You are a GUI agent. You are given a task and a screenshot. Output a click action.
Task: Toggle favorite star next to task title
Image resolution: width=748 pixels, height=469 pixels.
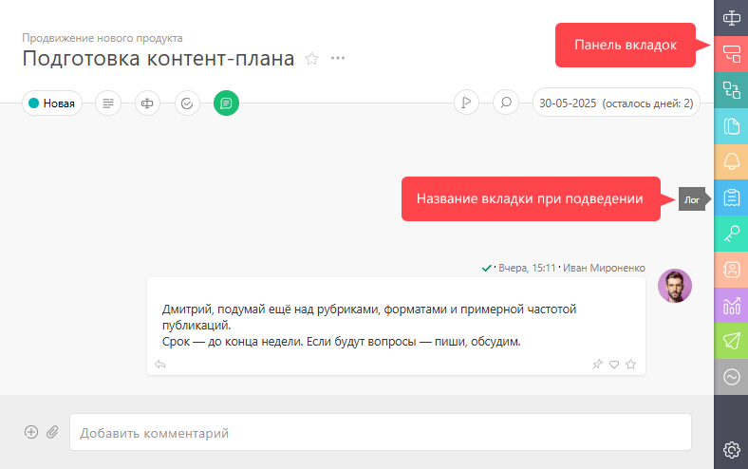312,59
